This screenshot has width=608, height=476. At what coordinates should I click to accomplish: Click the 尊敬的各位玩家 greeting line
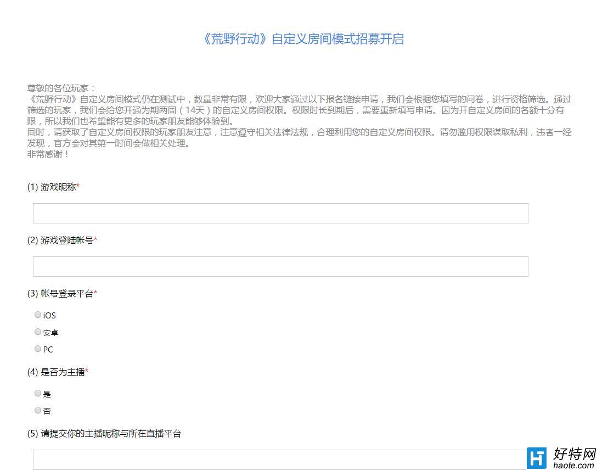[61, 88]
